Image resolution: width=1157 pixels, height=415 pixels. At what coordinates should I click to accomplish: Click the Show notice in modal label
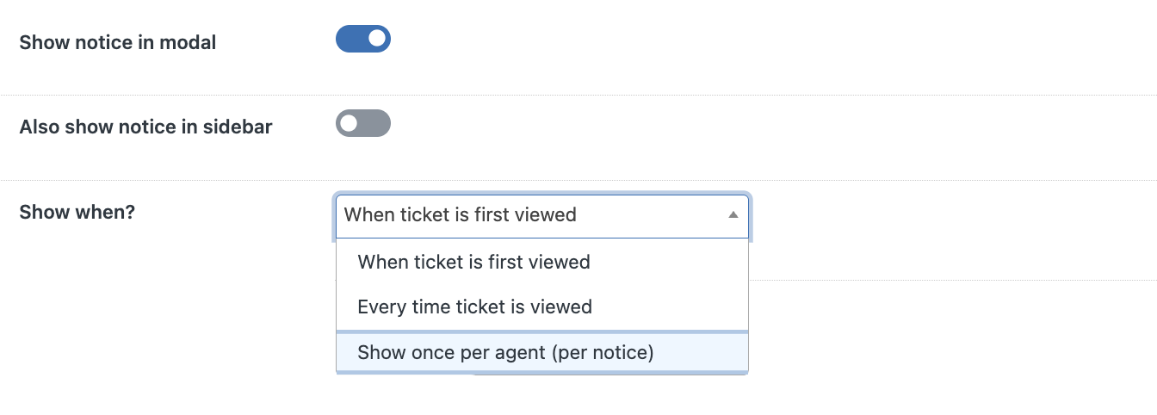118,41
